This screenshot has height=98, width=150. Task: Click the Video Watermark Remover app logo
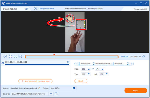(x=4, y=3)
